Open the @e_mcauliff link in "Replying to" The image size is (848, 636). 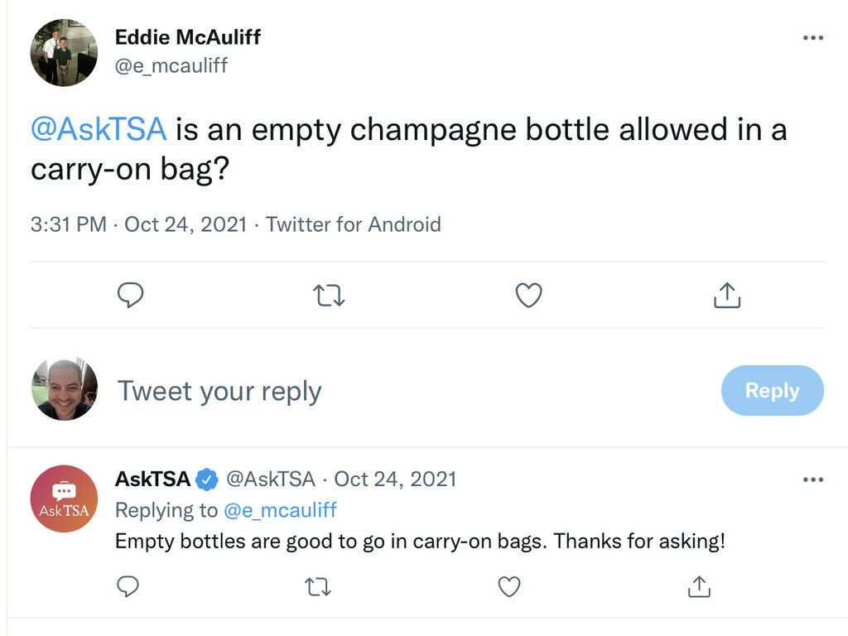tap(280, 510)
